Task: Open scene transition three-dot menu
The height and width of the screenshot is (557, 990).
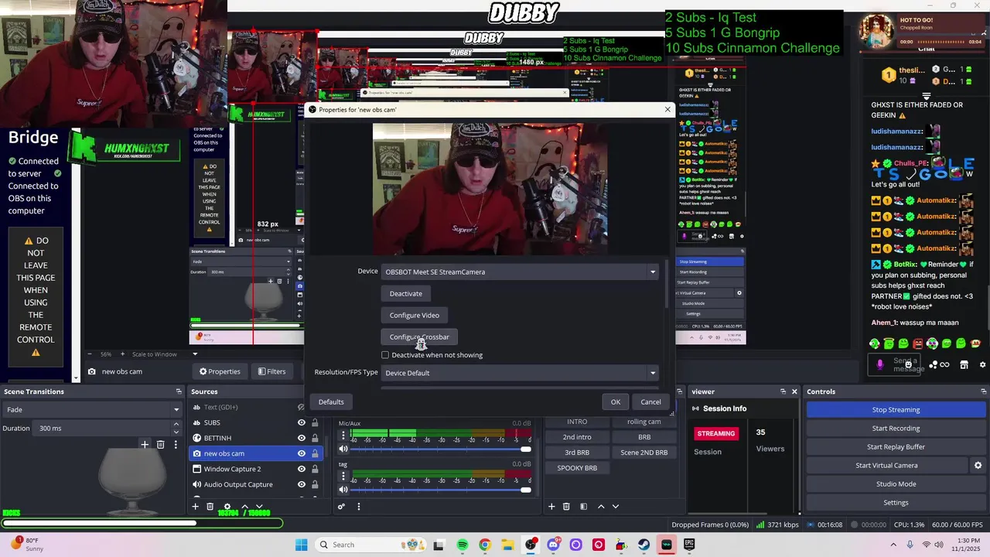Action: click(x=176, y=444)
